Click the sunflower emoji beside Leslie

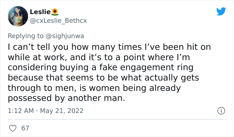55,12
